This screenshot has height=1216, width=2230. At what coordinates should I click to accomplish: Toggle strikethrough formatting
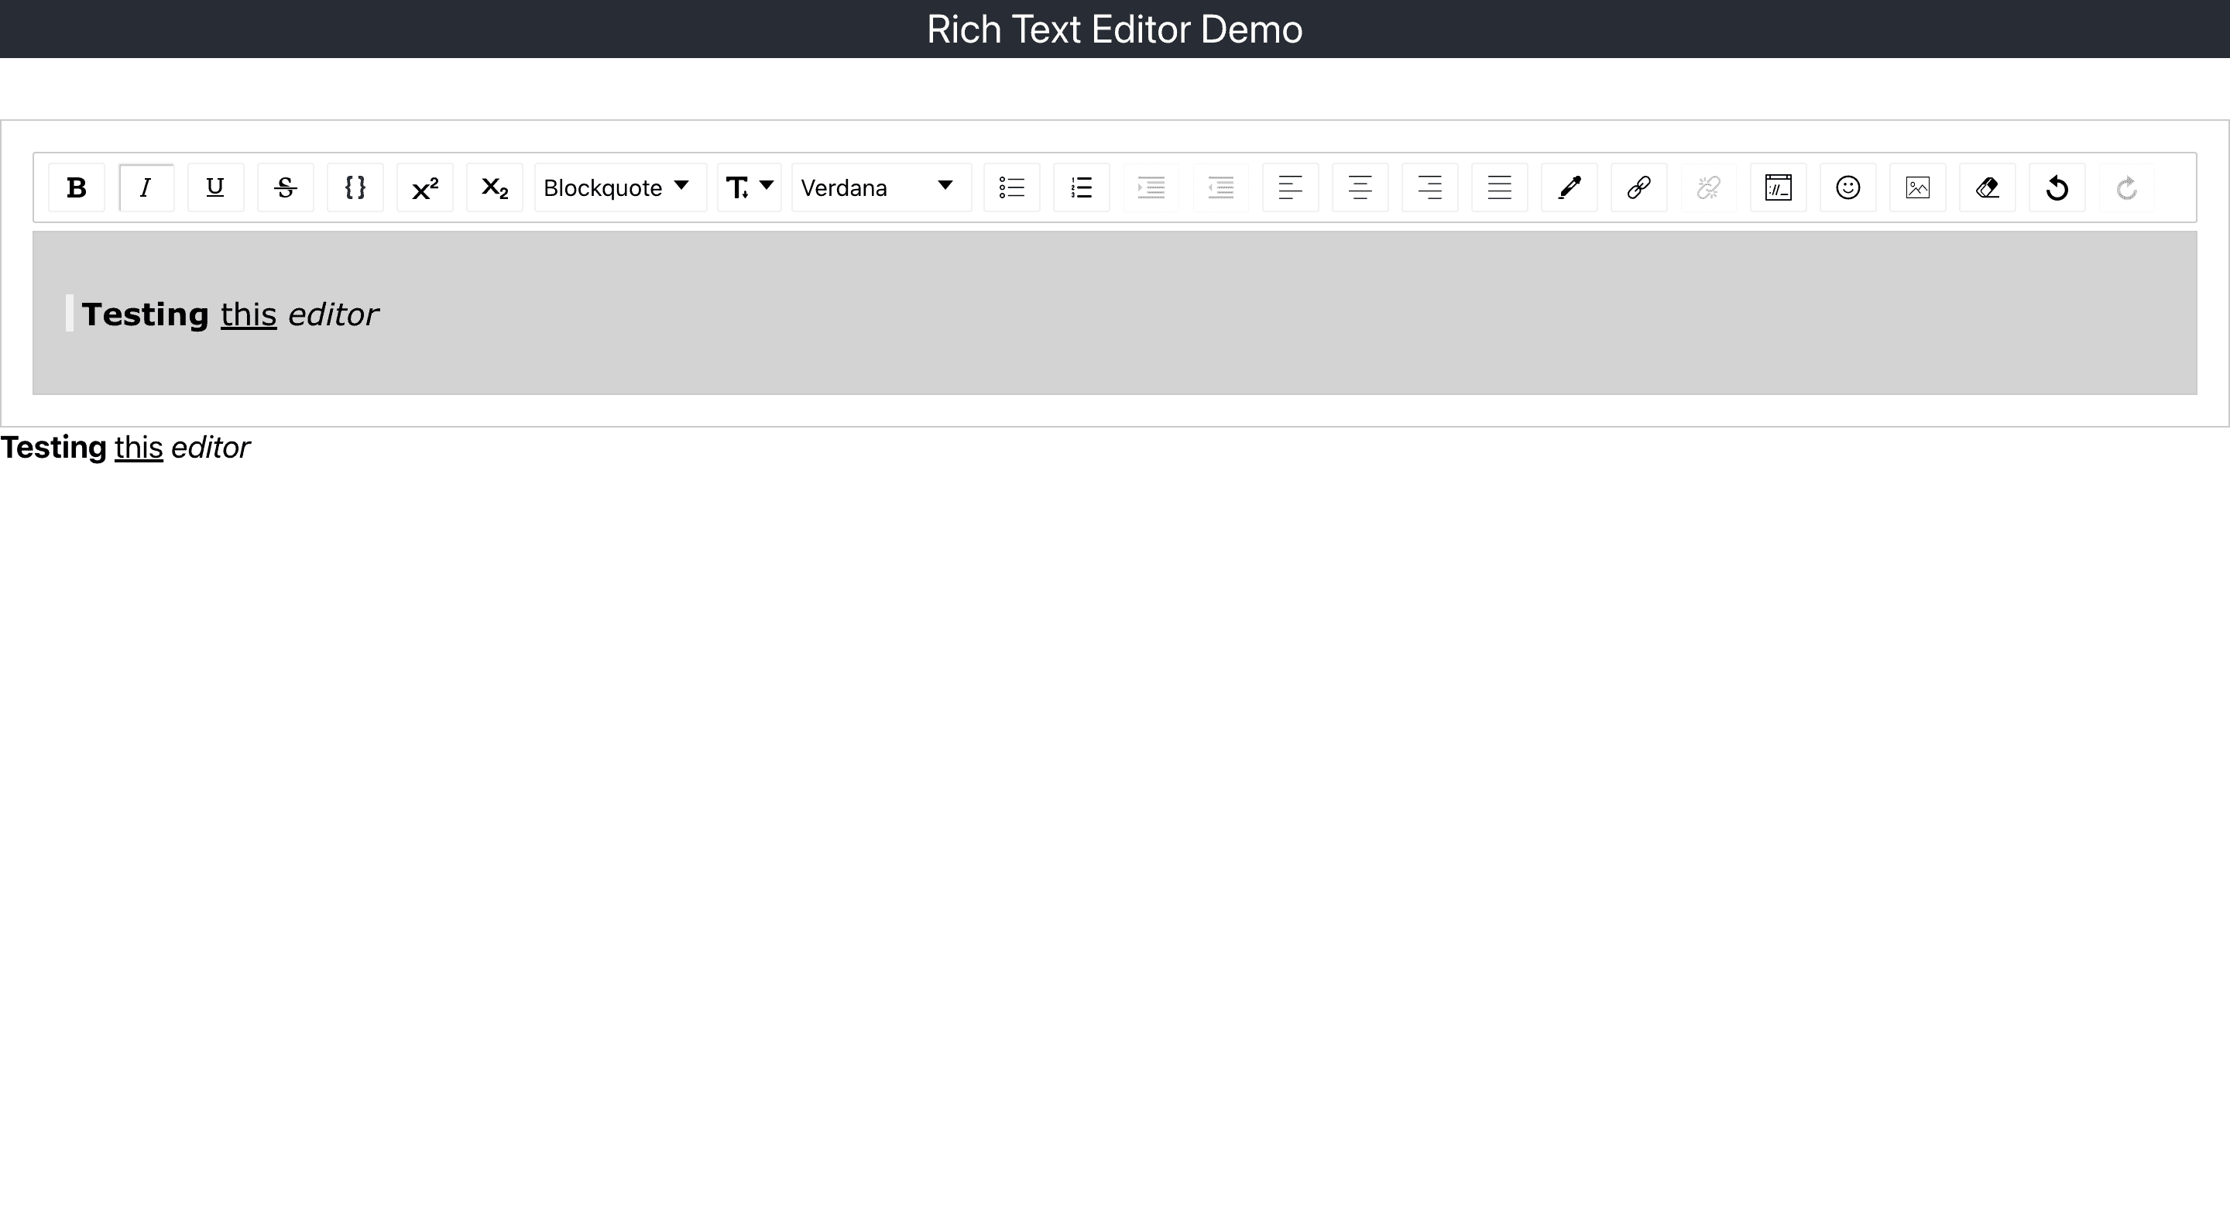point(286,187)
